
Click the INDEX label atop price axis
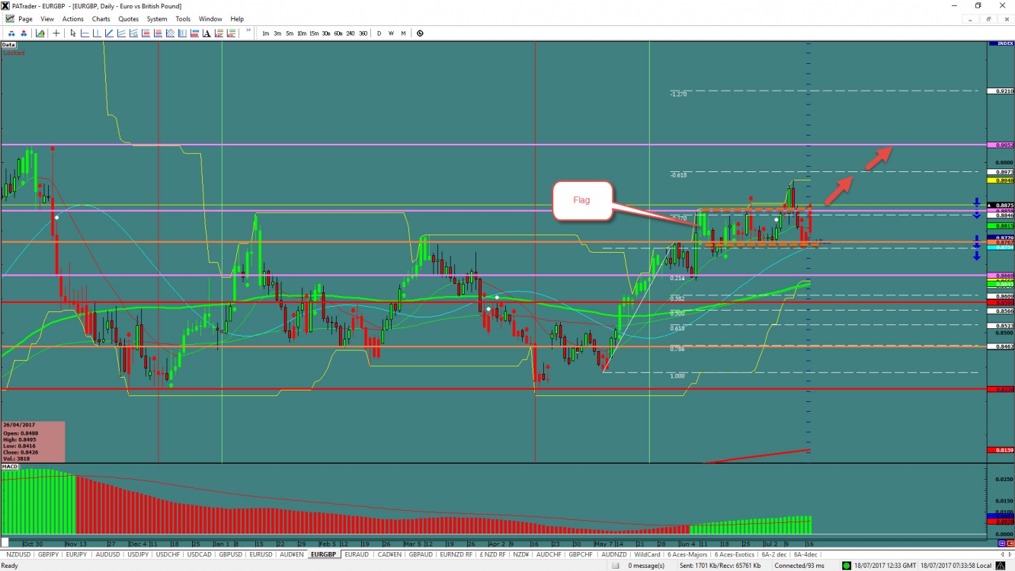1001,43
